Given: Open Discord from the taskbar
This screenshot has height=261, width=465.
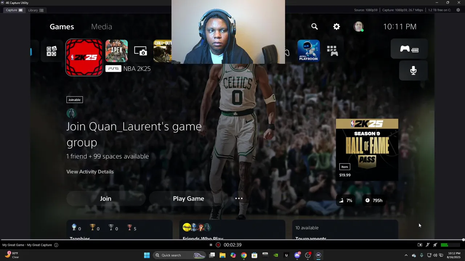Looking at the screenshot, I should tap(297, 255).
